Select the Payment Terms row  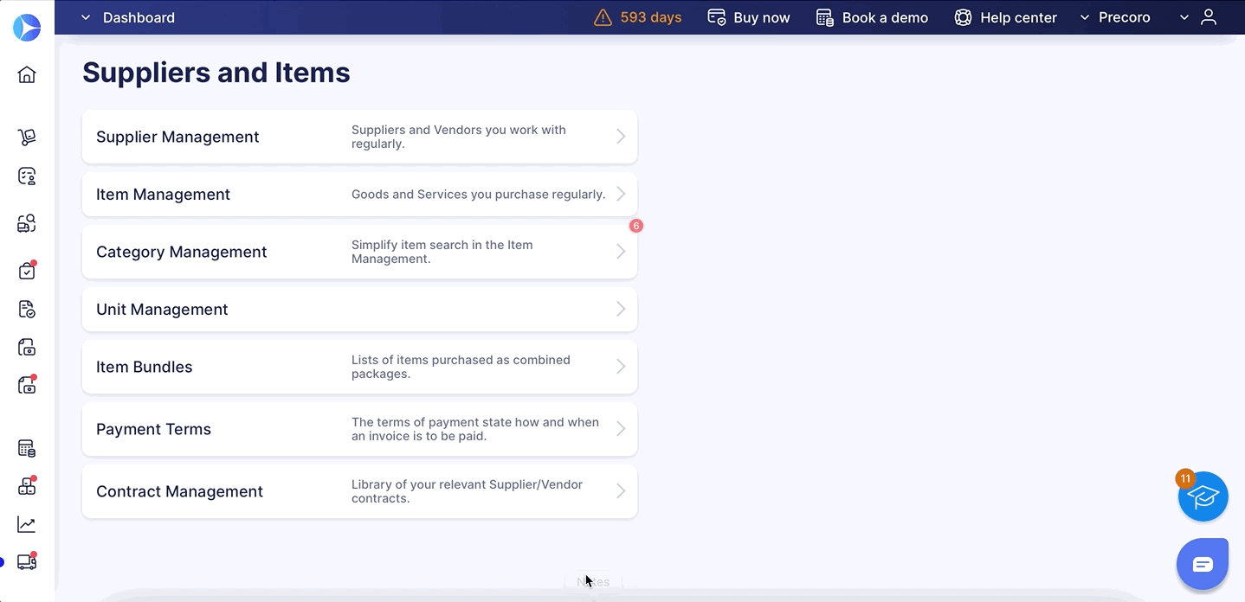coord(359,429)
